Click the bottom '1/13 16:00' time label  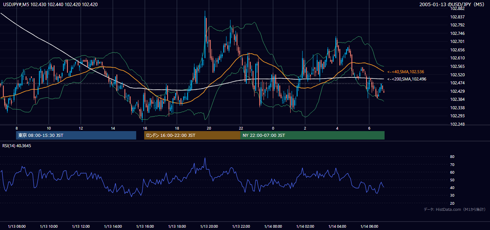[x=145, y=226]
